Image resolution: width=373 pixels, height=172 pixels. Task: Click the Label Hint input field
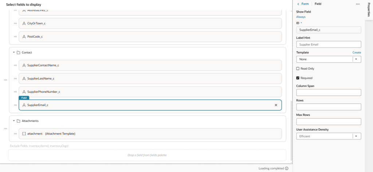tap(329, 44)
